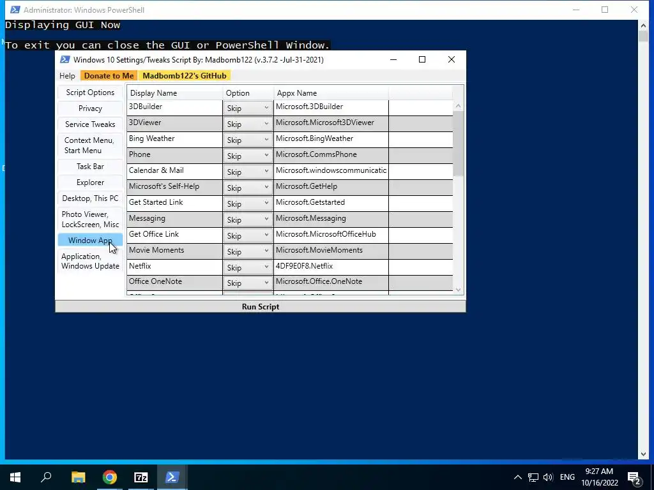Open the Windows Start menu
654x490 pixels.
click(x=15, y=477)
